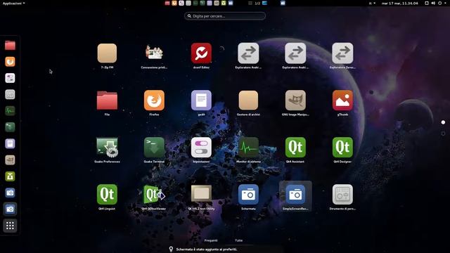Open Qt4 QDbusViewer
Screen dimensions: 450x253
[154, 195]
